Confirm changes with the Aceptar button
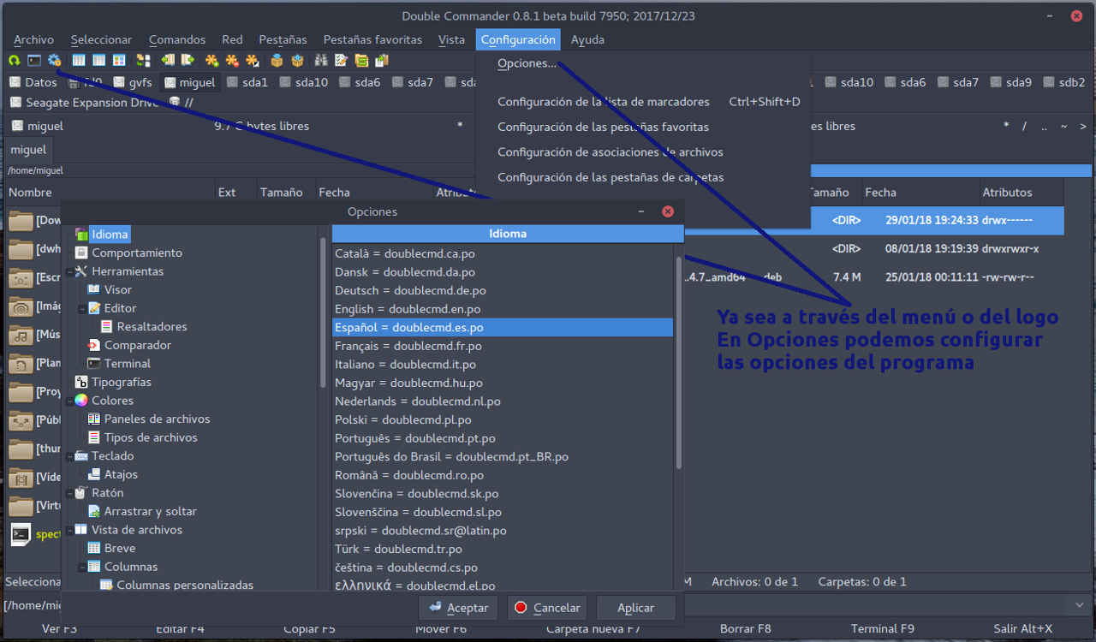Image resolution: width=1096 pixels, height=642 pixels. (x=458, y=608)
